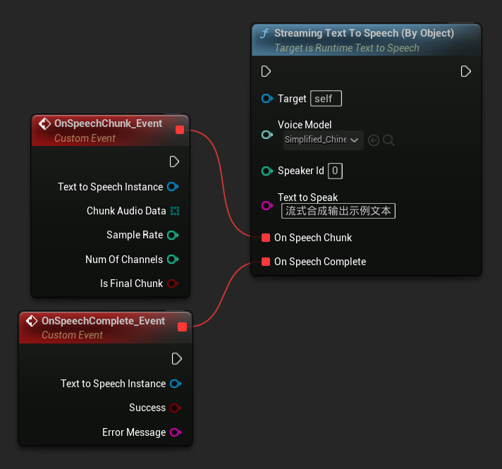Click the Target self field
Image resolution: width=502 pixels, height=469 pixels.
coord(326,99)
